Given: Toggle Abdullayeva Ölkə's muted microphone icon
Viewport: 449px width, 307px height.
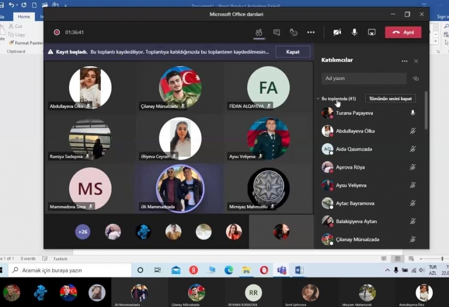Looking at the screenshot, I should point(413,131).
